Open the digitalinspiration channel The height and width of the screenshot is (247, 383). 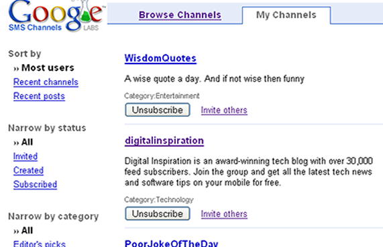(x=164, y=141)
